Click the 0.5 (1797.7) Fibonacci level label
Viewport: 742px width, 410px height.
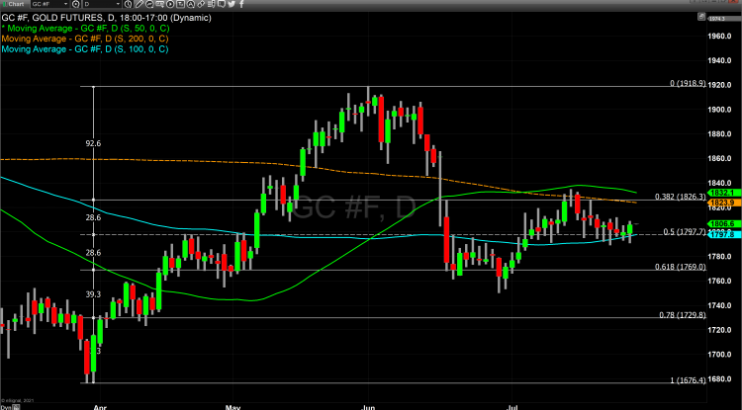point(681,232)
